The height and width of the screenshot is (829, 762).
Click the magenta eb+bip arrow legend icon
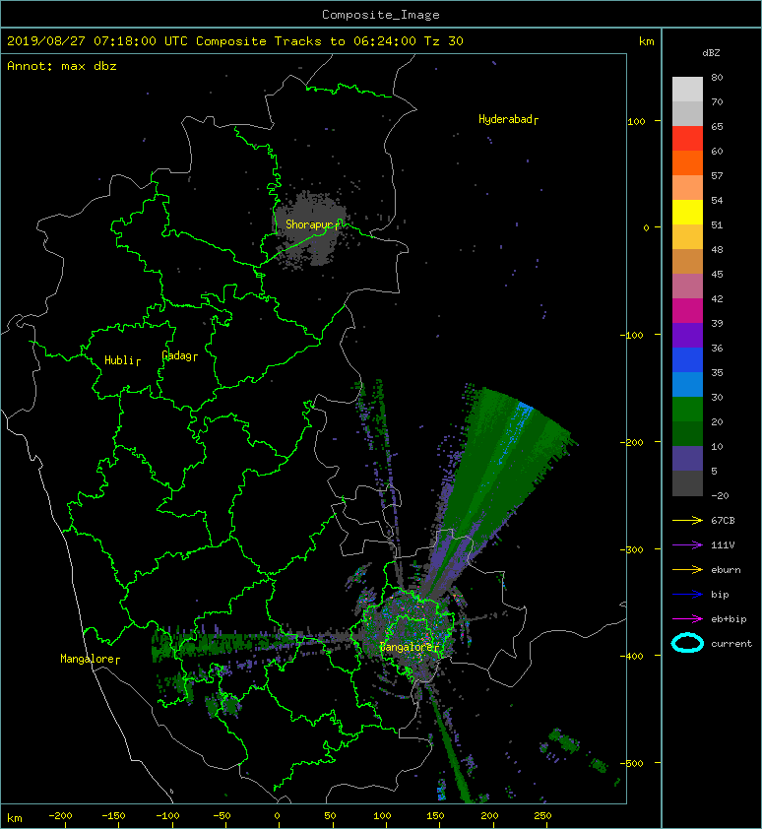coord(687,618)
